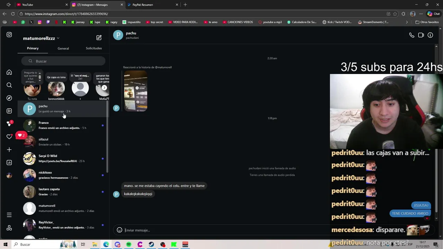Open Tu nota avatar
Screen dimensions: 443x249
click(32, 89)
